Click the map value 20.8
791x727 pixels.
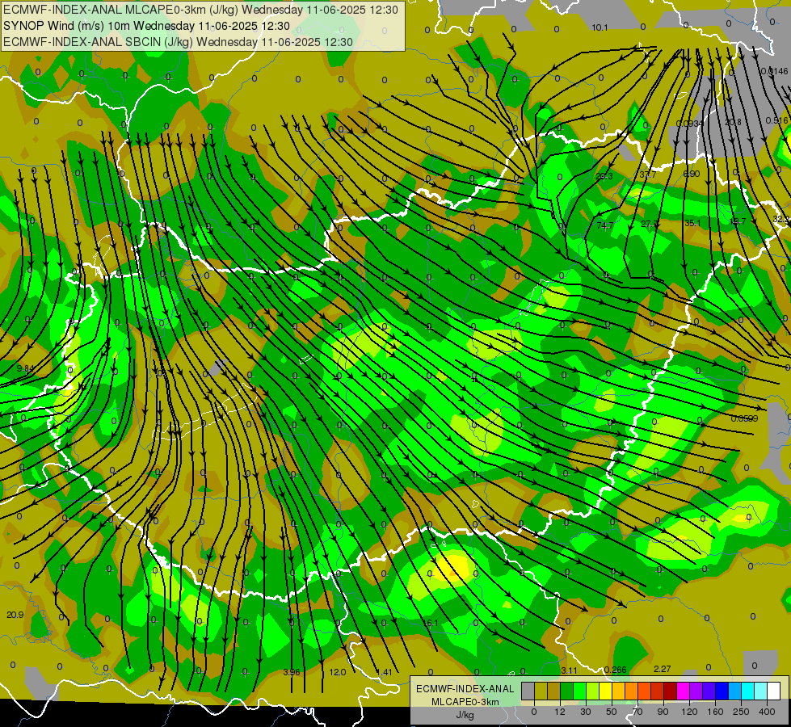tap(733, 122)
